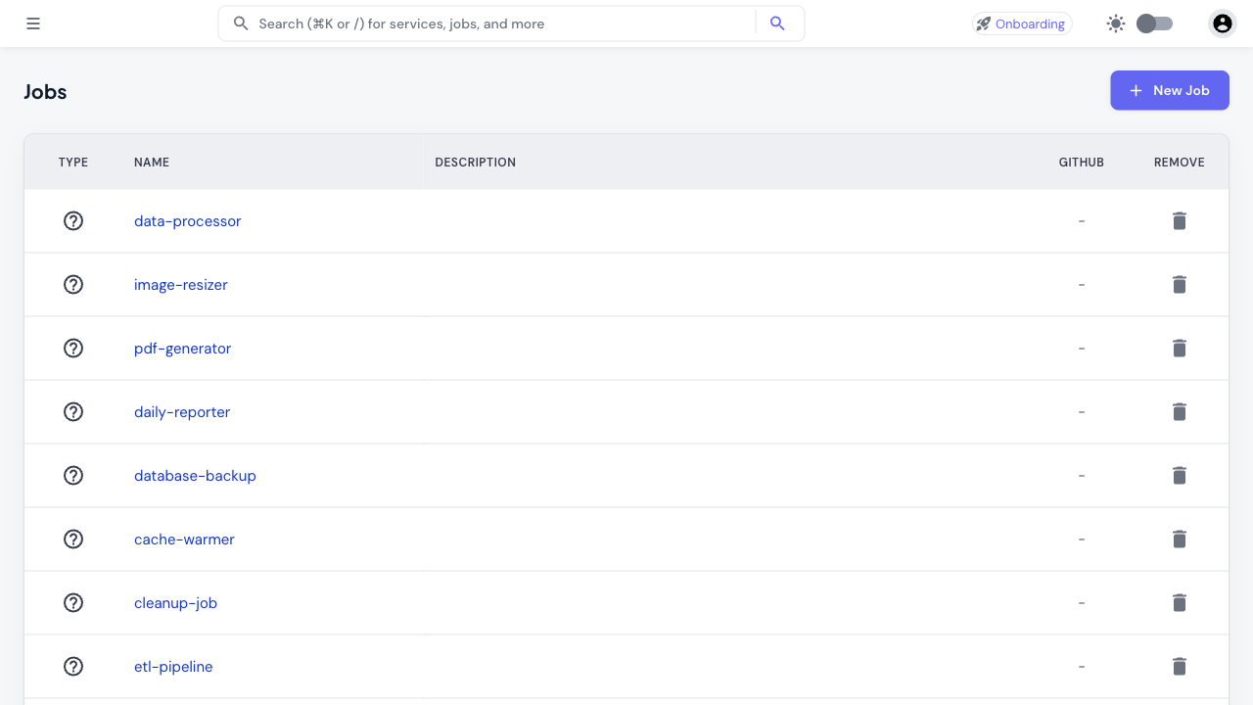Click the sun icon next to theme switch
This screenshot has width=1253, height=705.
(x=1115, y=23)
